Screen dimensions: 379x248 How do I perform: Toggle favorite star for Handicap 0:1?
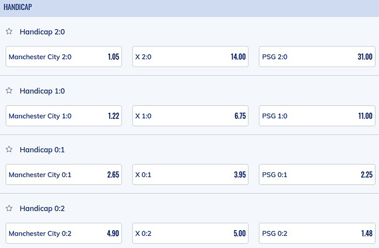click(9, 149)
